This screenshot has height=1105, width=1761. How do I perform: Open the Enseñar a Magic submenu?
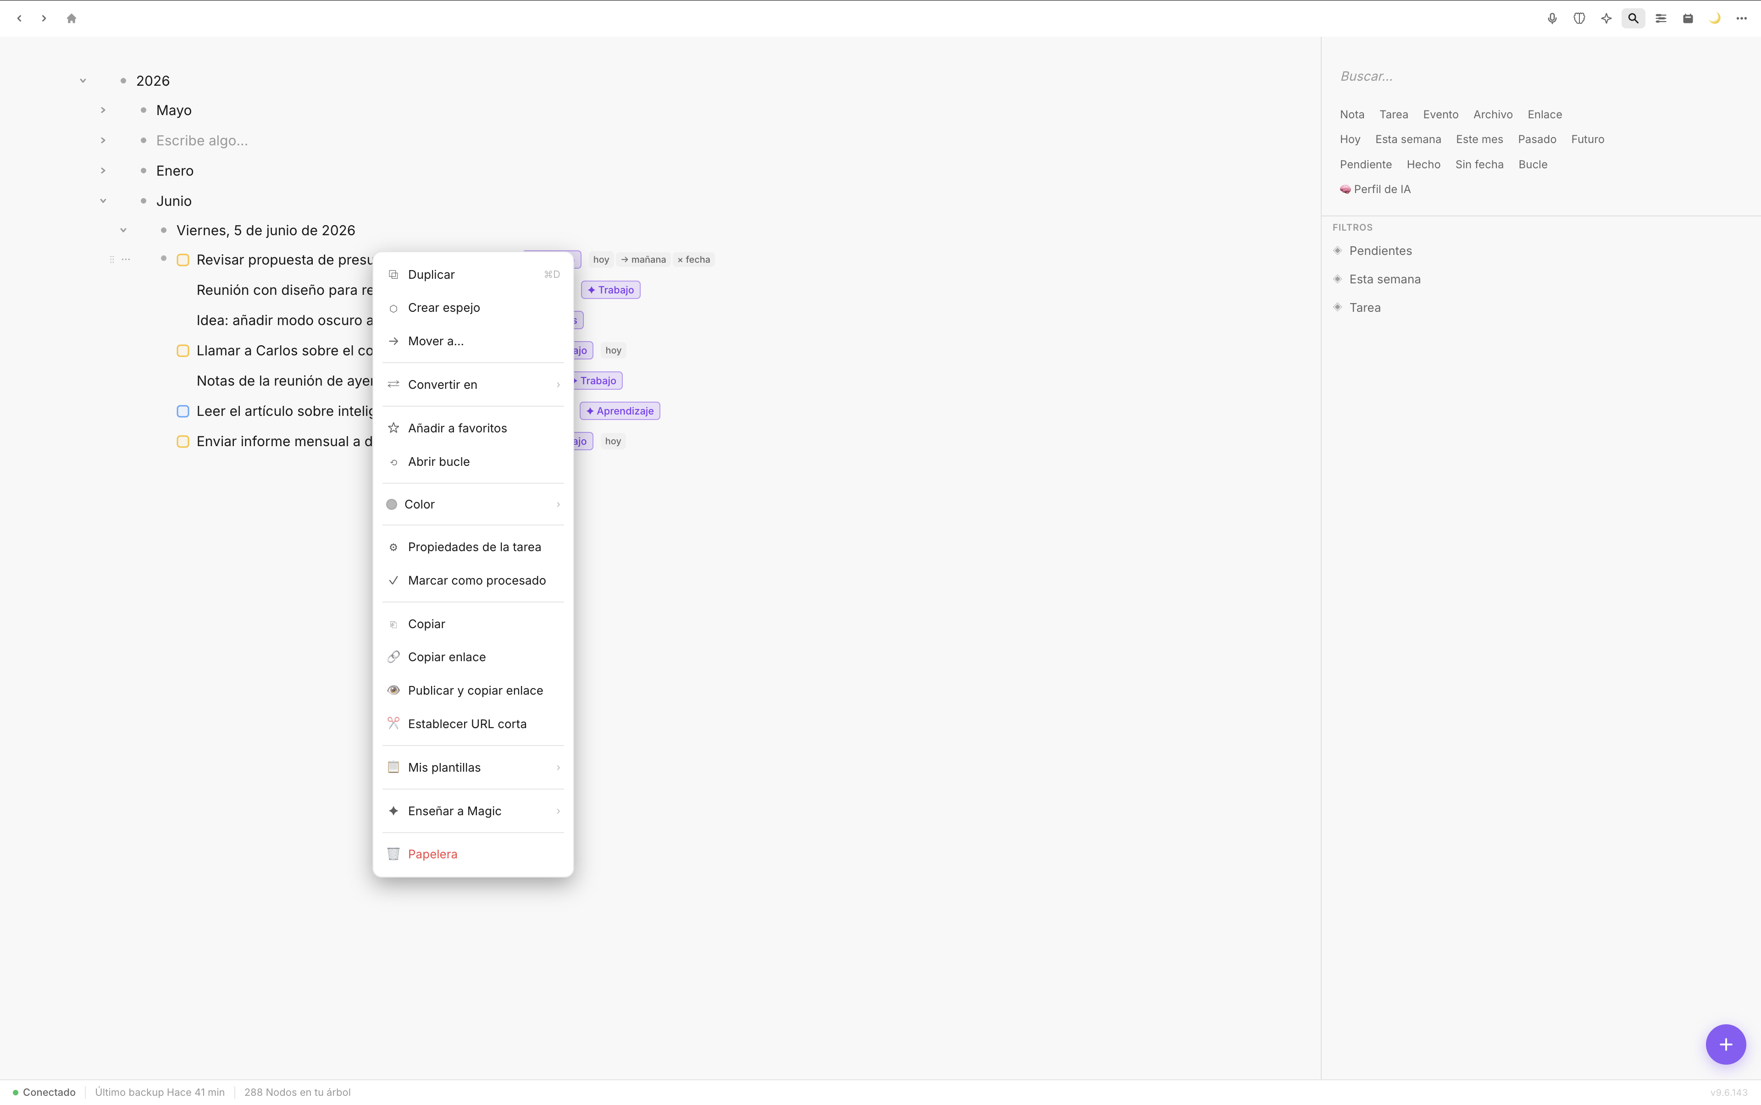(x=473, y=811)
